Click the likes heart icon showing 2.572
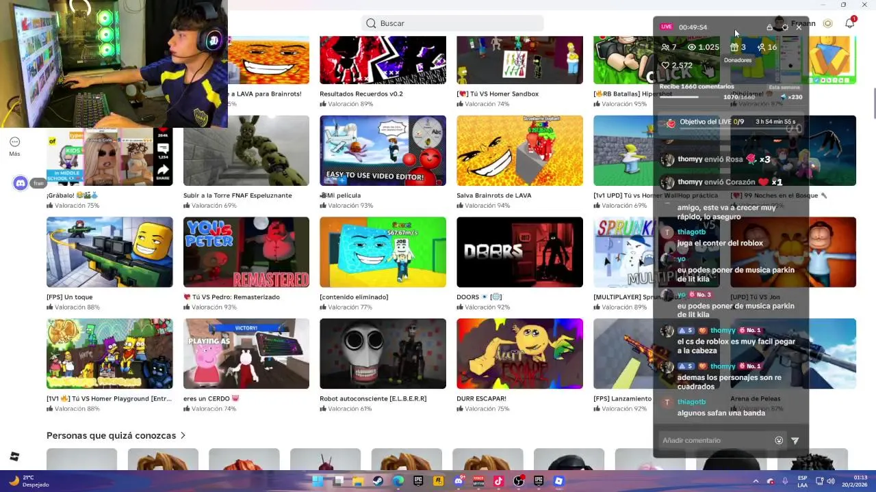 pyautogui.click(x=665, y=66)
